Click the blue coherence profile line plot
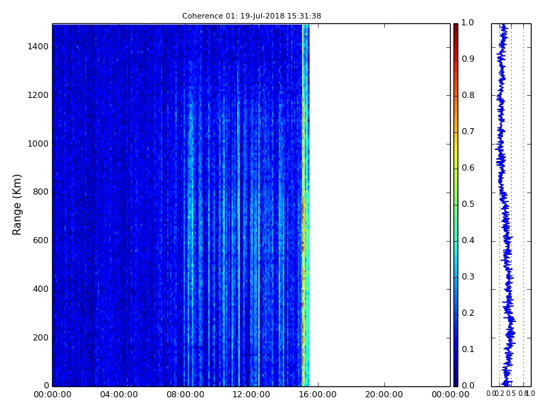The width and height of the screenshot is (548, 411). tap(505, 205)
